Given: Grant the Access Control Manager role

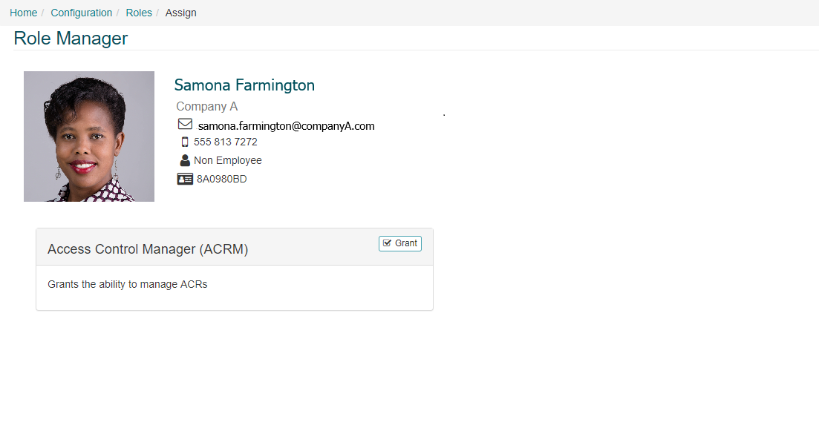Looking at the screenshot, I should click(400, 244).
